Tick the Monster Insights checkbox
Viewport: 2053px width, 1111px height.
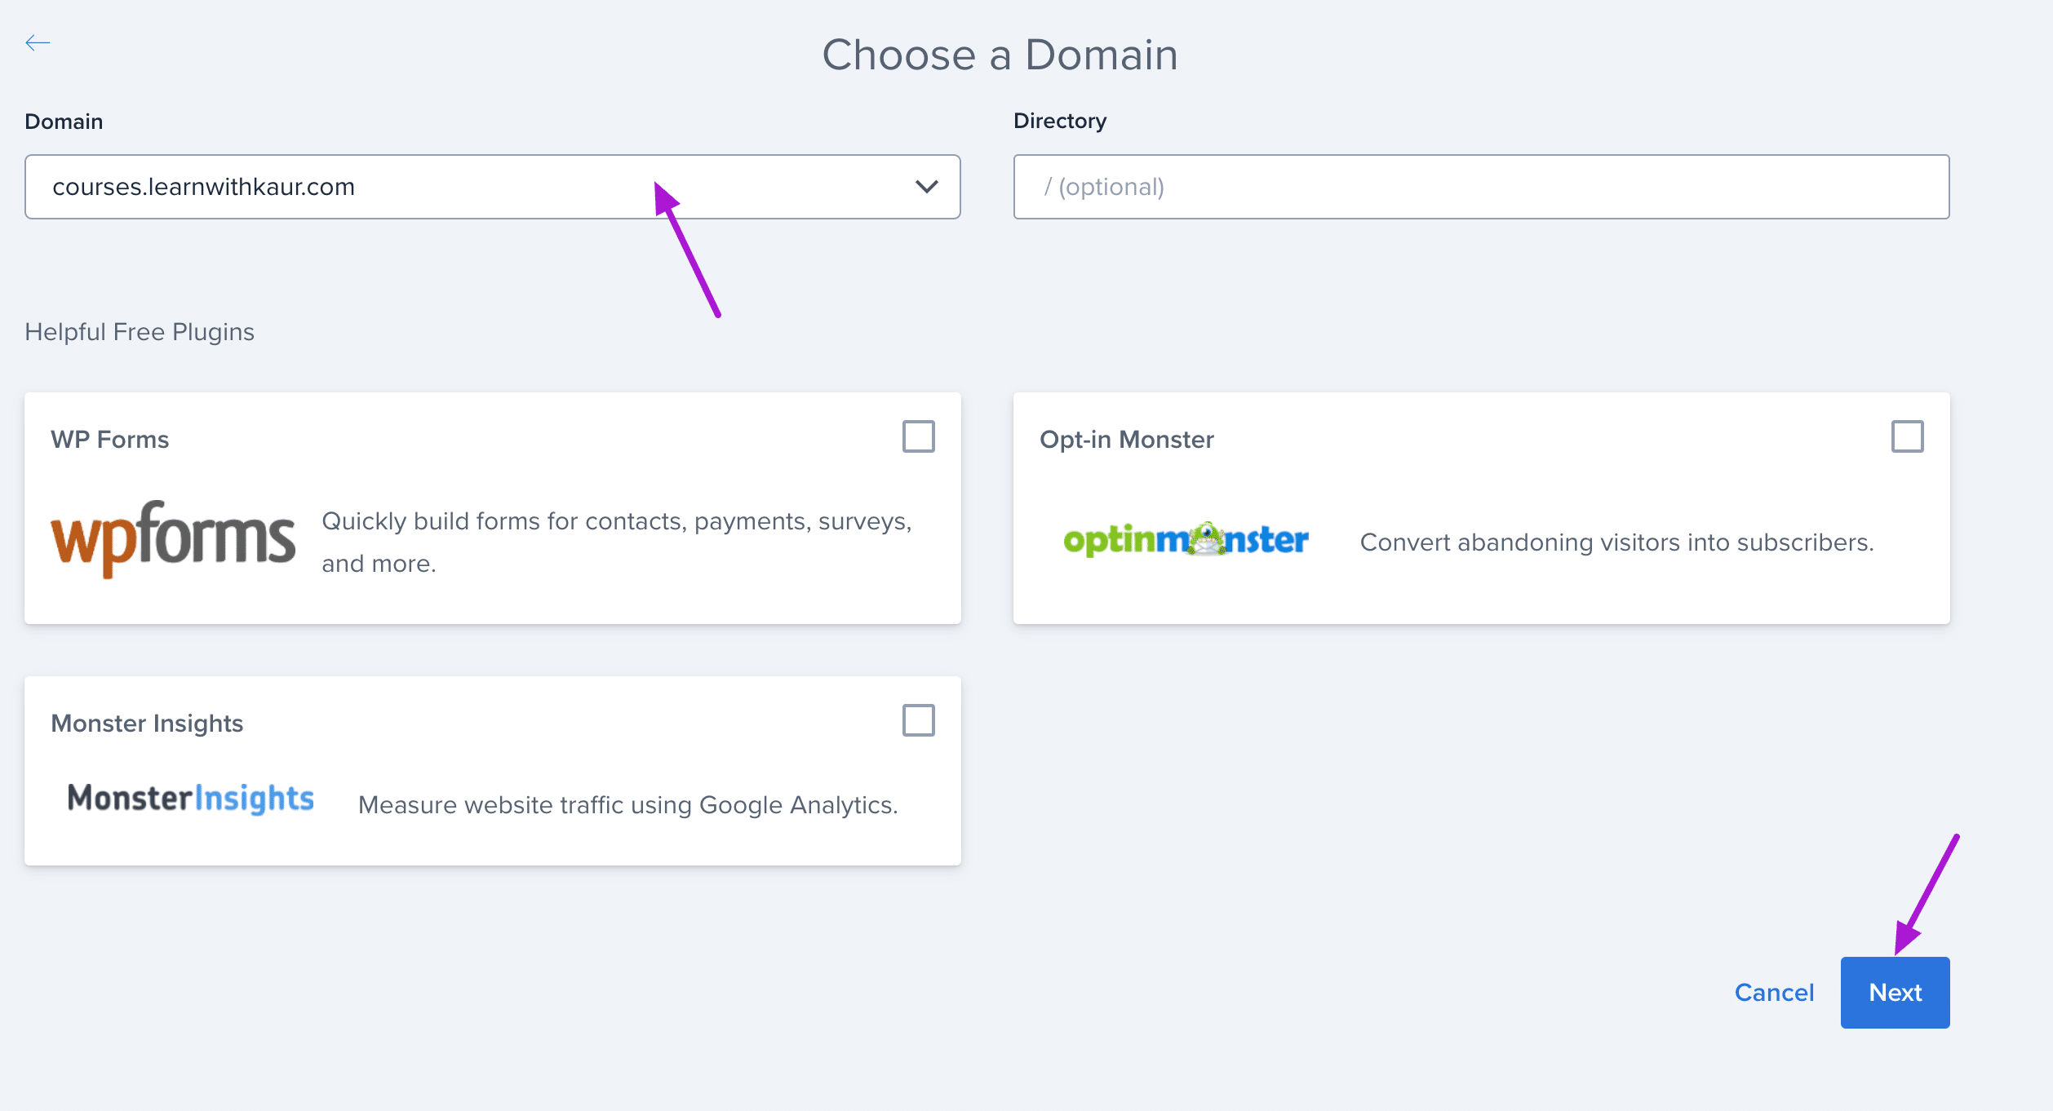click(918, 720)
